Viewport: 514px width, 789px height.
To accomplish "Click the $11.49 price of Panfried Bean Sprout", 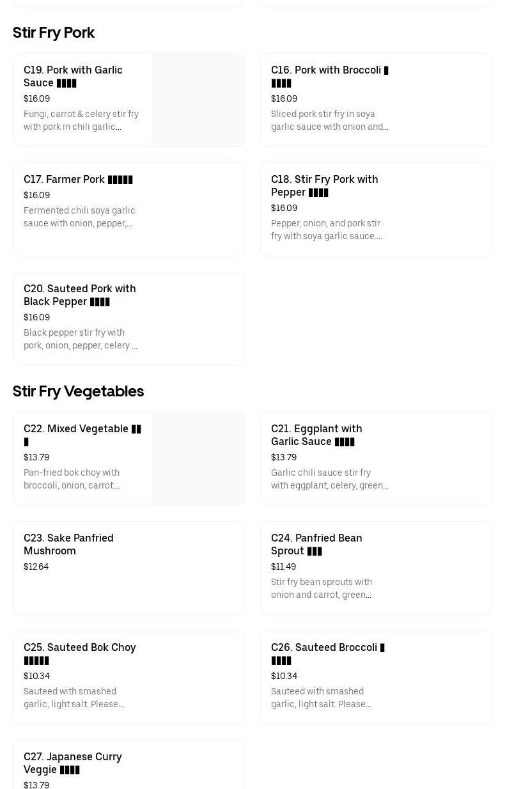I will tap(283, 567).
